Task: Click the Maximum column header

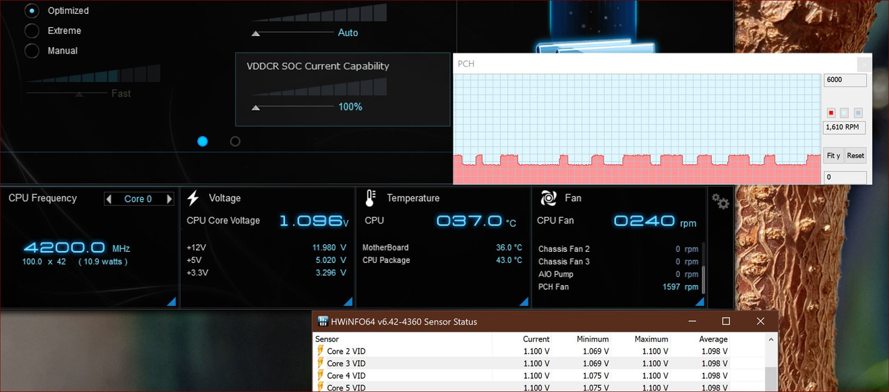Action: coord(640,339)
